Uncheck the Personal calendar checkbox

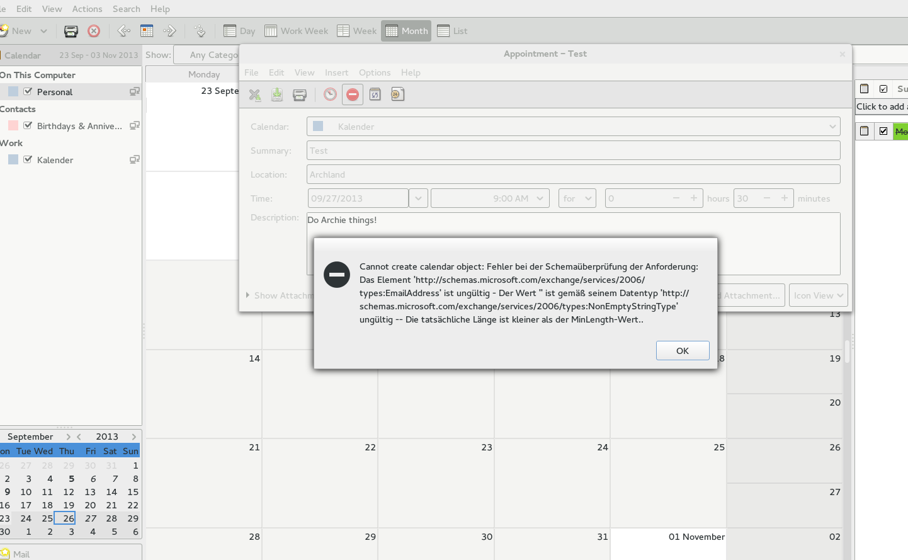pos(28,91)
